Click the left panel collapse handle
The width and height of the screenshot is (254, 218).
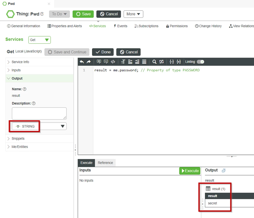pyautogui.click(x=75, y=150)
